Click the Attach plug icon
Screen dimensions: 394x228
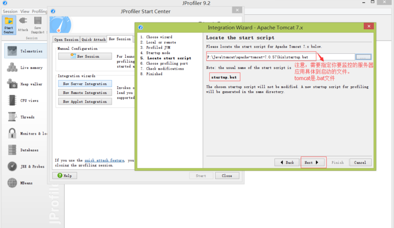pyautogui.click(x=23, y=20)
